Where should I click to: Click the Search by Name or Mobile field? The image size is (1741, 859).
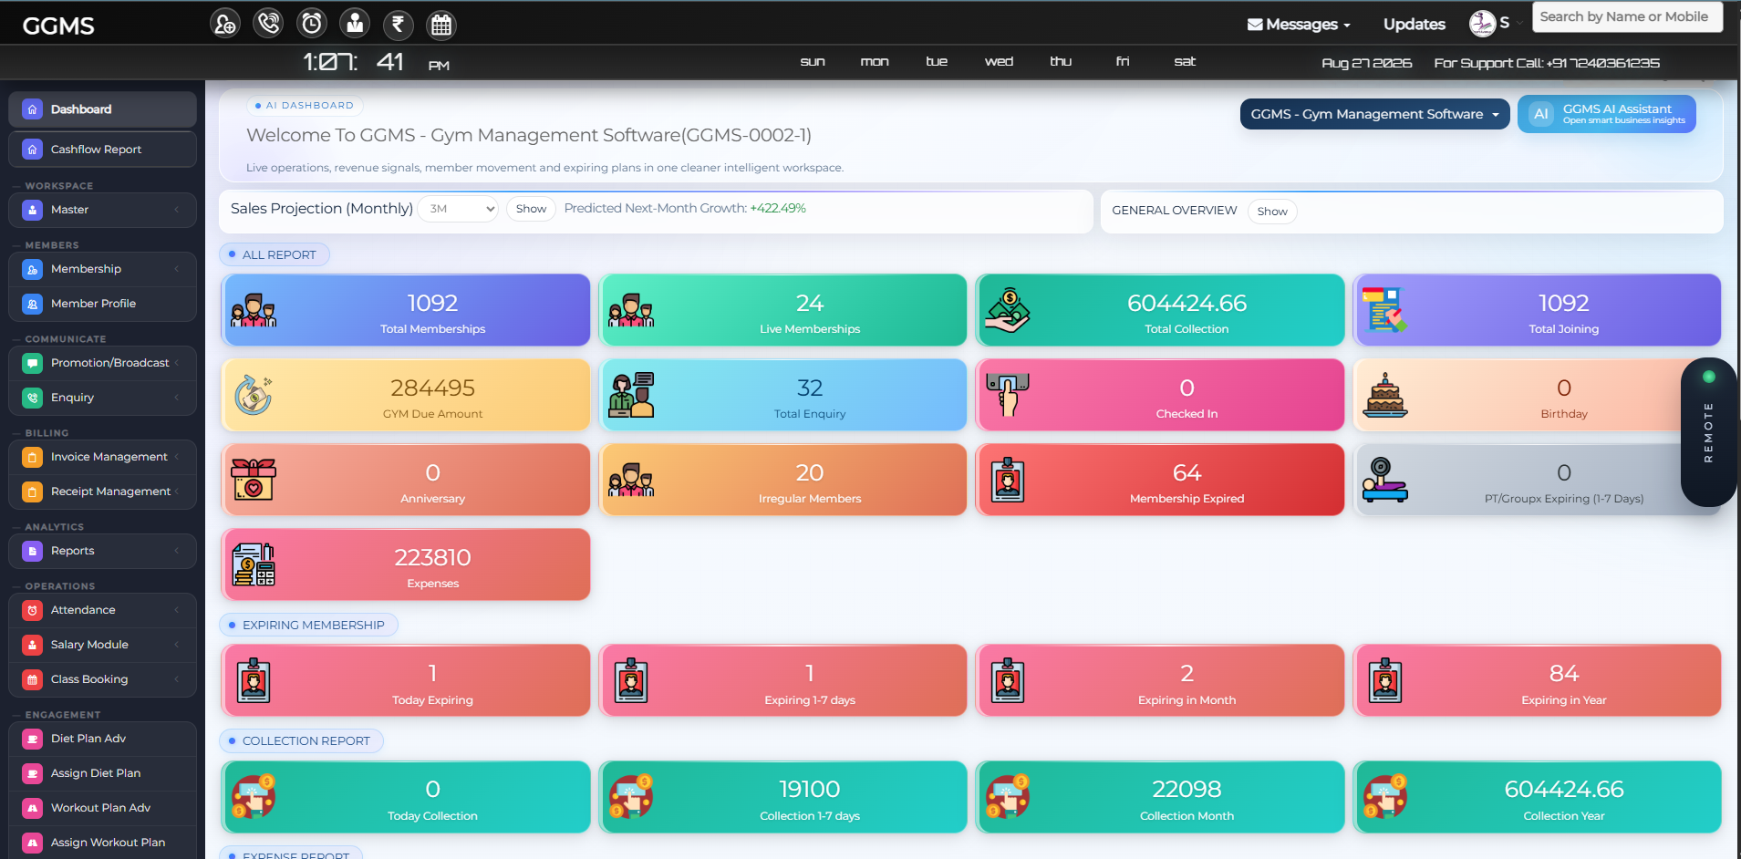tap(1627, 16)
